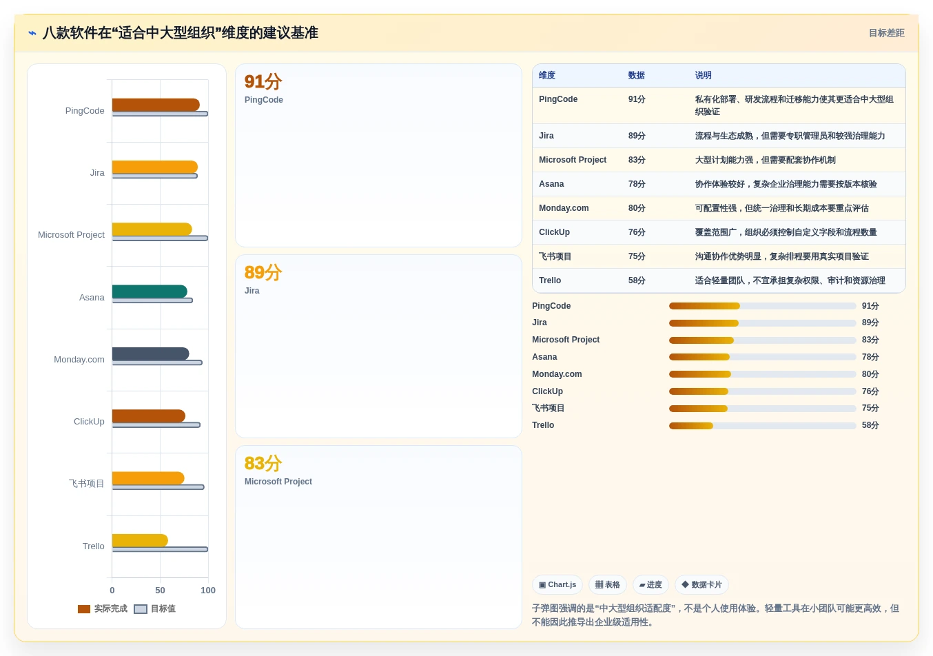Screen dimensions: 933x656
Task: Click the Trello 58分 progress bar
Action: click(762, 426)
